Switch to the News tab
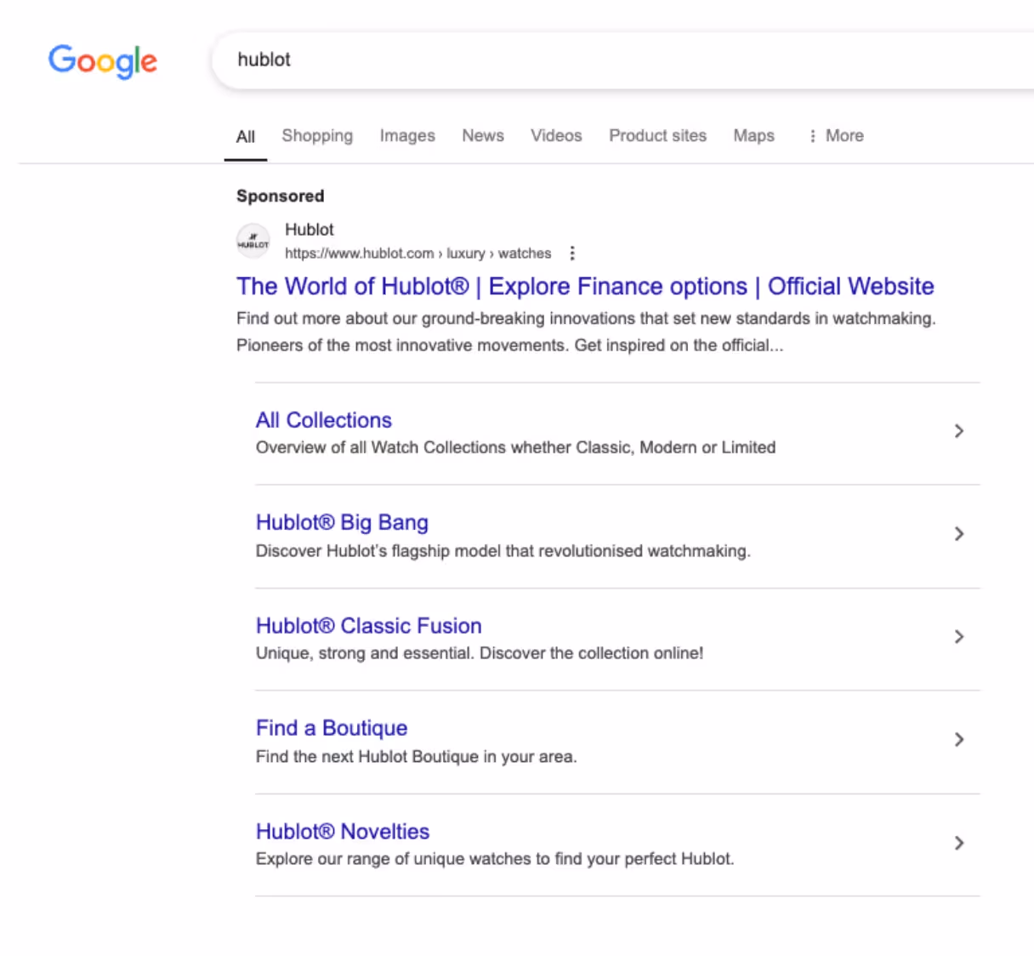The height and width of the screenshot is (956, 1034). [x=483, y=135]
